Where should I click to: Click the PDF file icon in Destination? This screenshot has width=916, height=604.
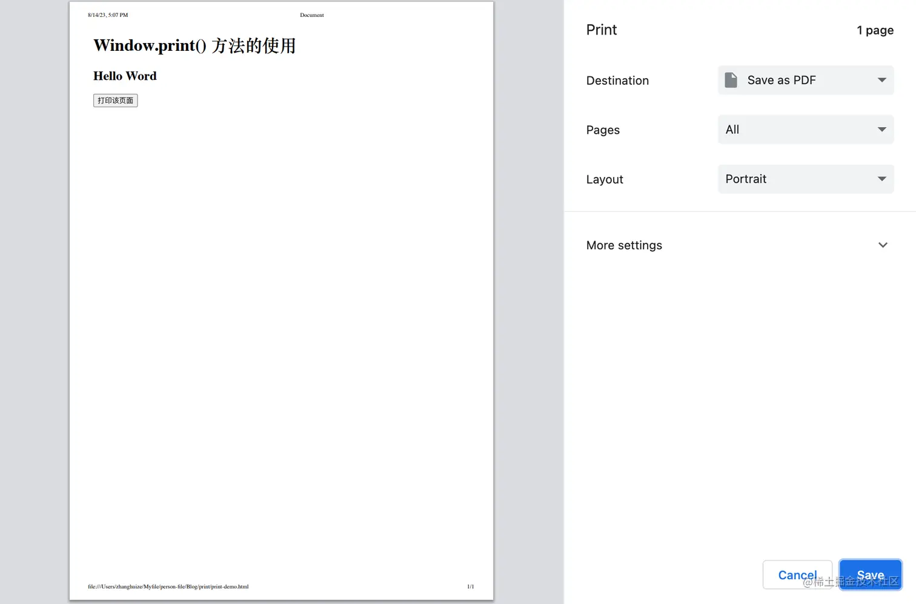tap(731, 80)
